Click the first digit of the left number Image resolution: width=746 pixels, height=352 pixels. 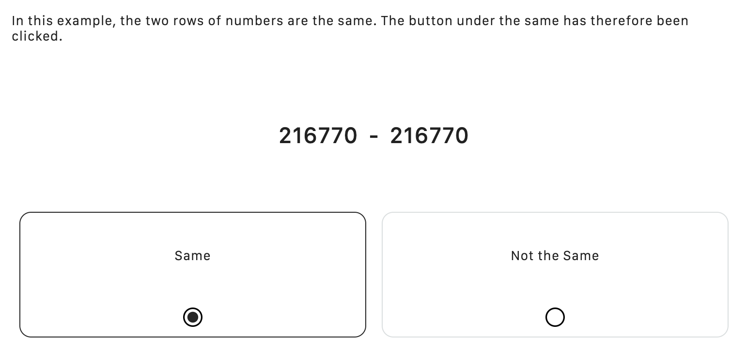[285, 136]
